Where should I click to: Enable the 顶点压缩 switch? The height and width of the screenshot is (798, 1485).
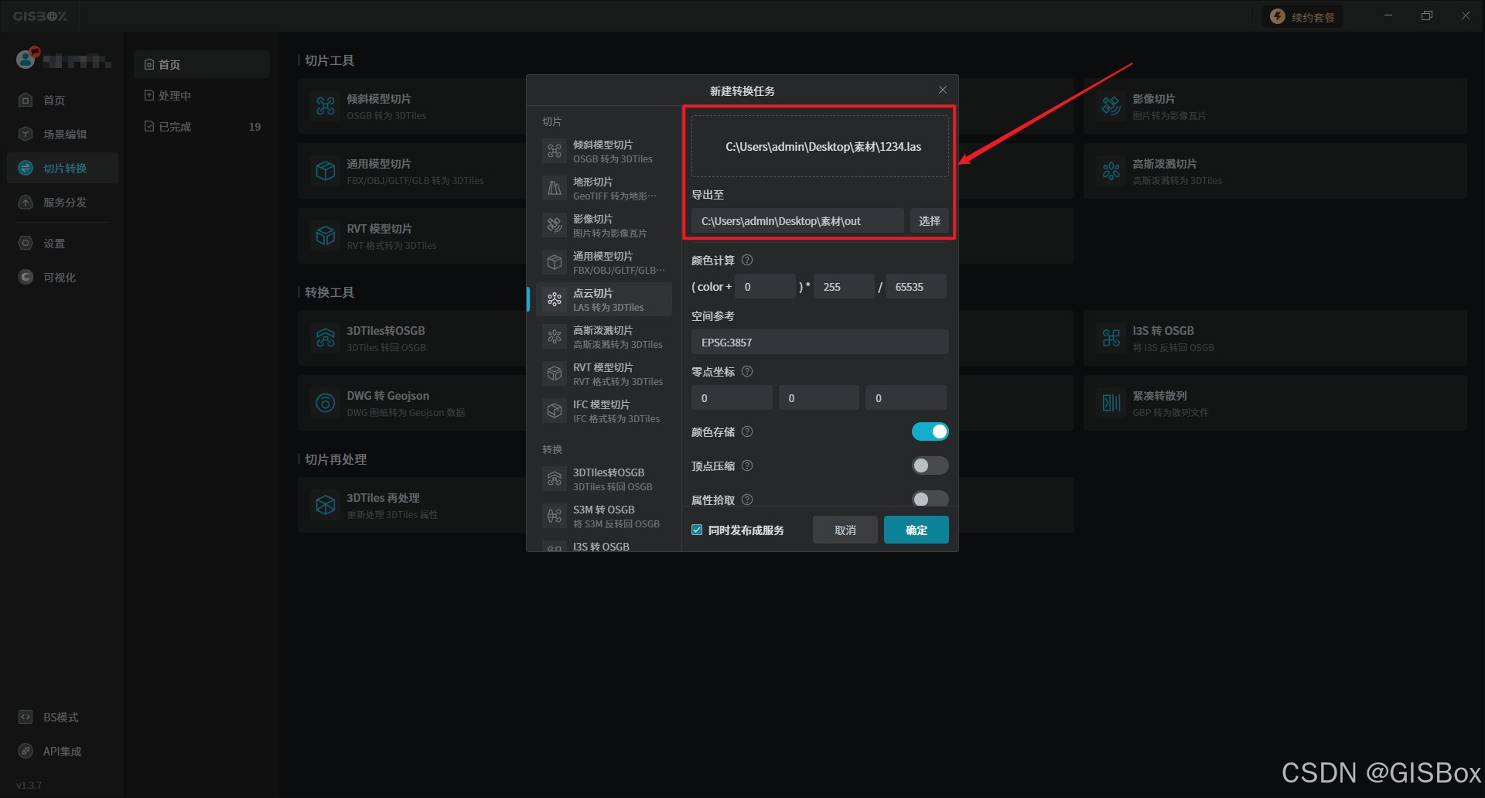pos(930,465)
